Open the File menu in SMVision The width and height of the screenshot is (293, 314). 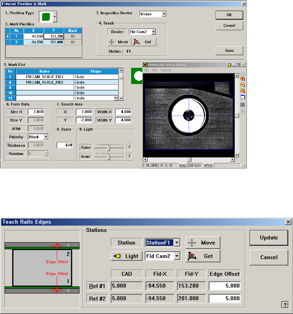(146, 70)
